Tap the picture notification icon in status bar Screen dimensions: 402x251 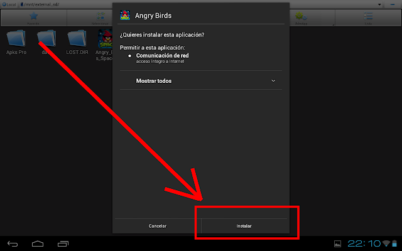338,244
